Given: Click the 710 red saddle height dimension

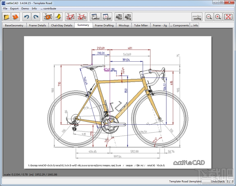Looking at the screenshot, I should [x=59, y=84].
